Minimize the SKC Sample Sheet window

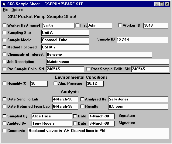pos(157,4)
